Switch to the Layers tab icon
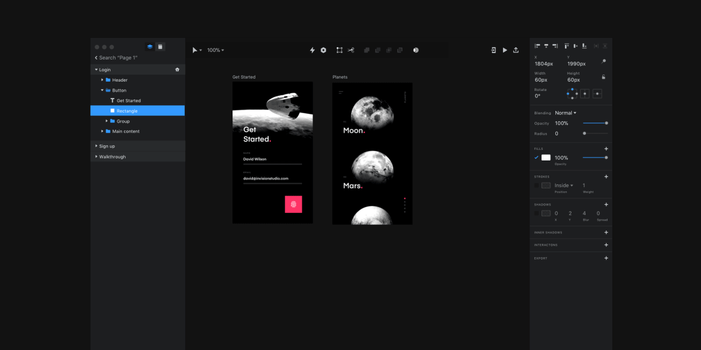Screen dimensions: 701x350 pos(150,47)
